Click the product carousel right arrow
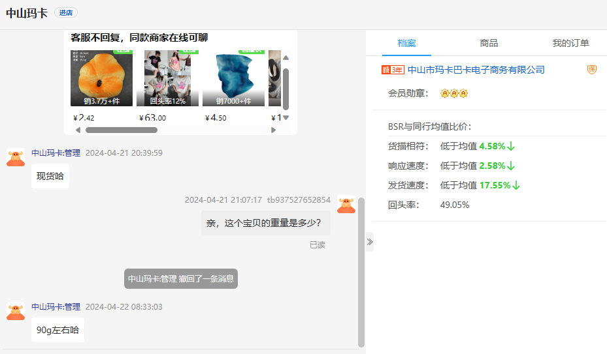607x354 pixels. [x=273, y=130]
